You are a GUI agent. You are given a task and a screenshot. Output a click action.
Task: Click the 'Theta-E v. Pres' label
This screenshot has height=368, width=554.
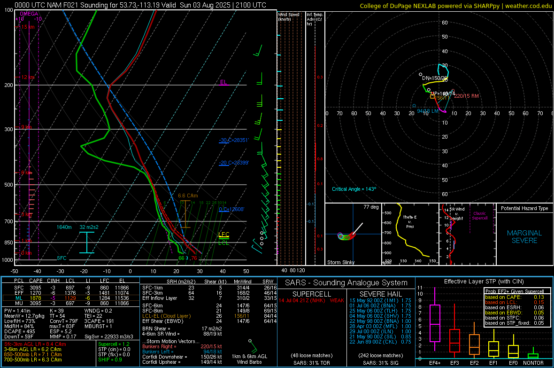(x=410, y=222)
